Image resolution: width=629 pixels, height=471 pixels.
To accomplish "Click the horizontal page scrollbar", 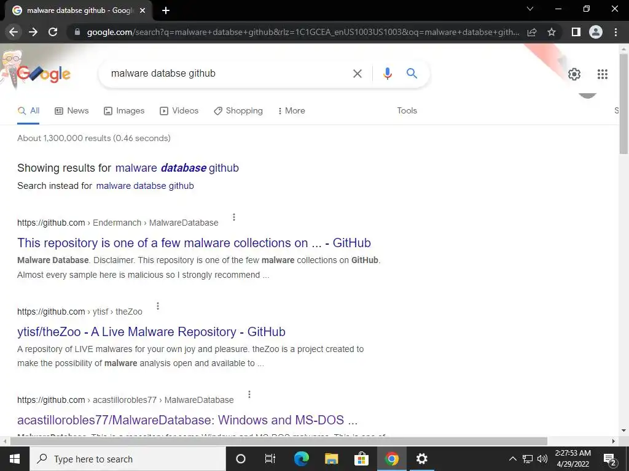I will click(279, 441).
